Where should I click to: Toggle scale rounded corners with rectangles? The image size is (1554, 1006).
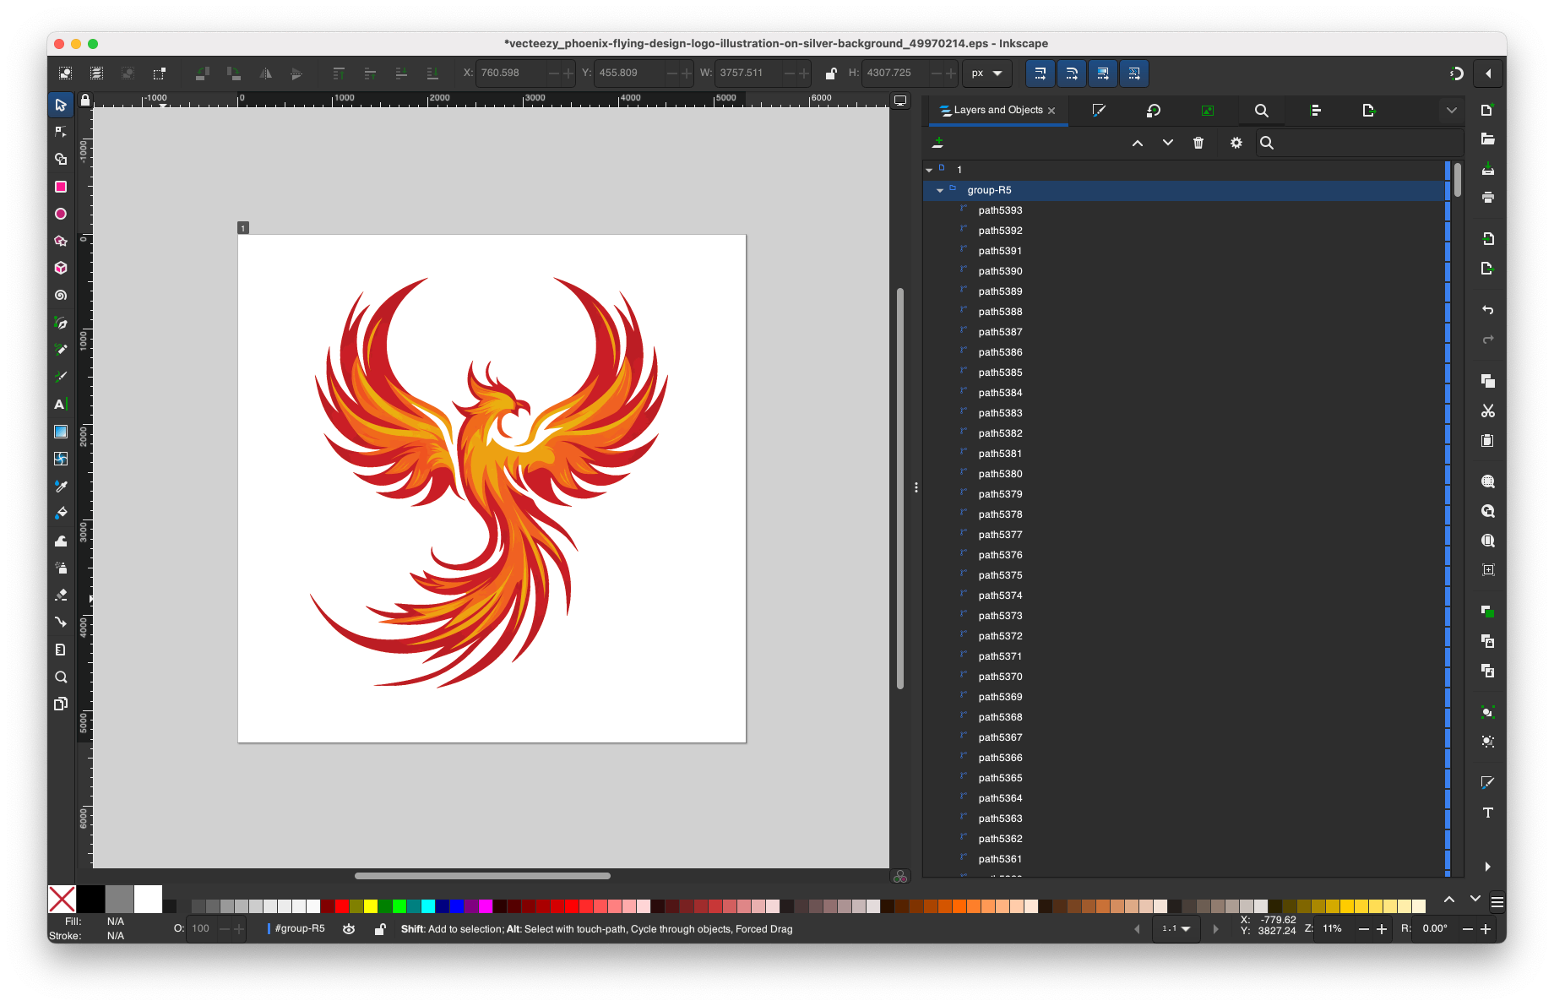[x=1072, y=73]
